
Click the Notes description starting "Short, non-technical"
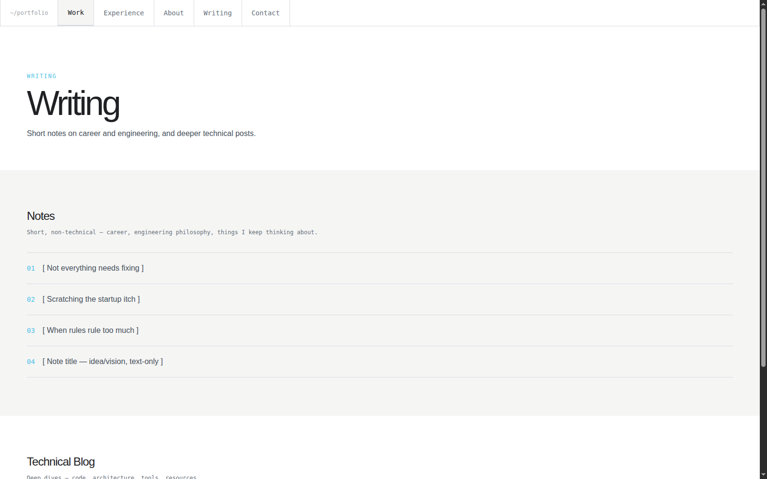[x=172, y=232]
